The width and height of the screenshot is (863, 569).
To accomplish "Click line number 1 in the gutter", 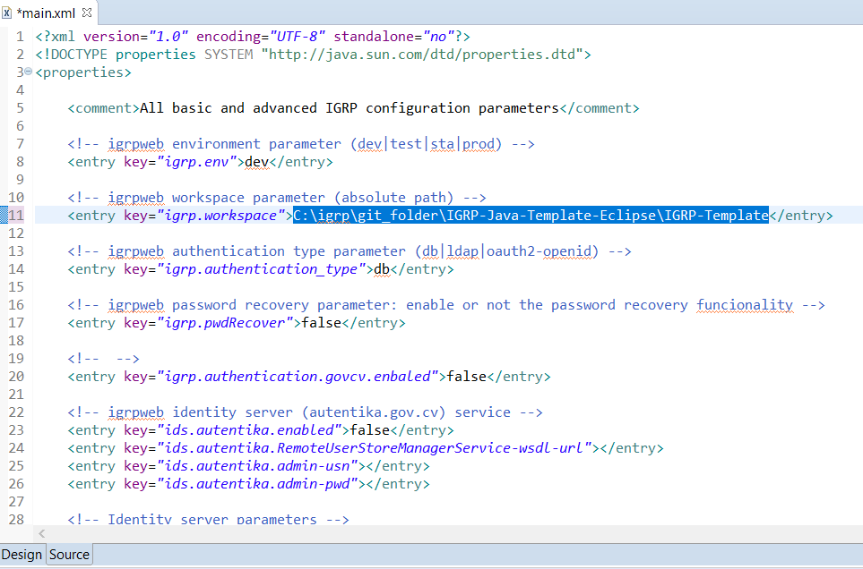I will click(20, 37).
